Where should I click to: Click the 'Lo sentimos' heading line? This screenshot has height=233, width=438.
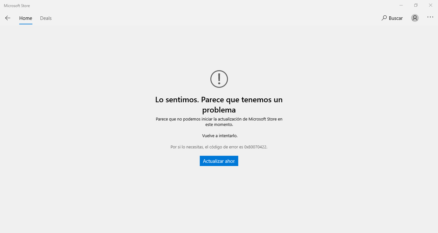click(x=219, y=100)
